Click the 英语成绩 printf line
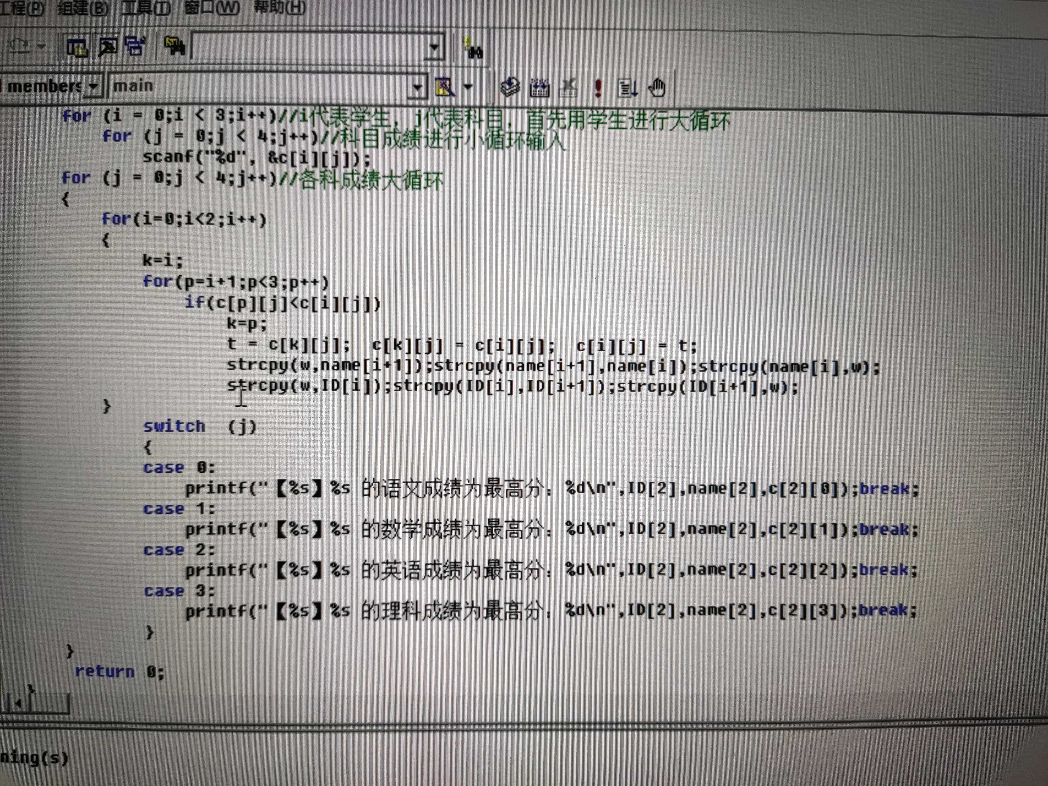 pos(552,570)
